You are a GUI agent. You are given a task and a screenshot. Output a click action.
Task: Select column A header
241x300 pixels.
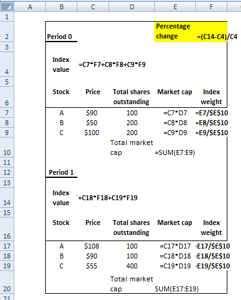point(30,7)
